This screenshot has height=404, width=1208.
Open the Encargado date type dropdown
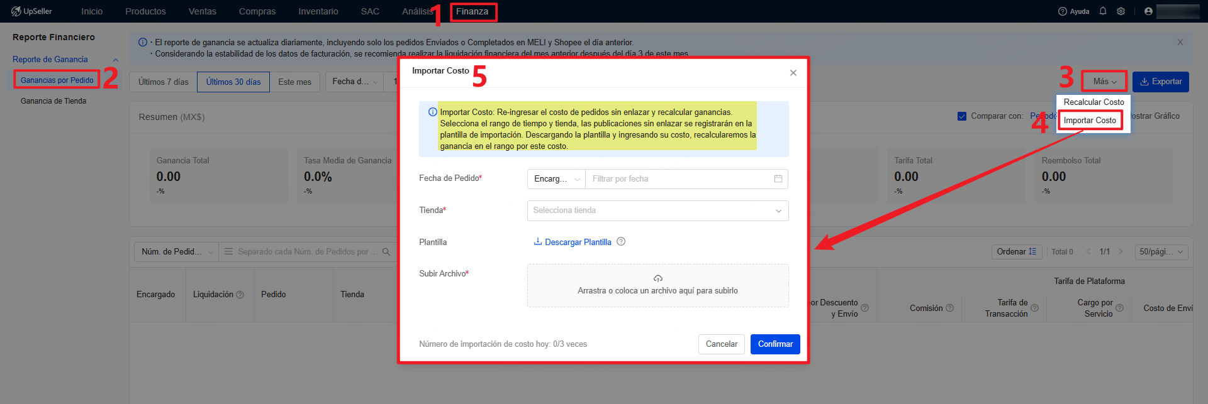click(556, 179)
